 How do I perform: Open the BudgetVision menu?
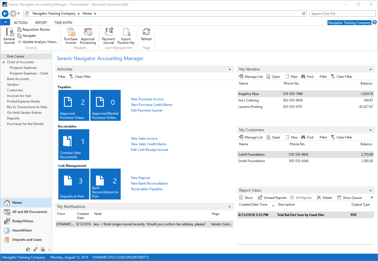point(26,221)
